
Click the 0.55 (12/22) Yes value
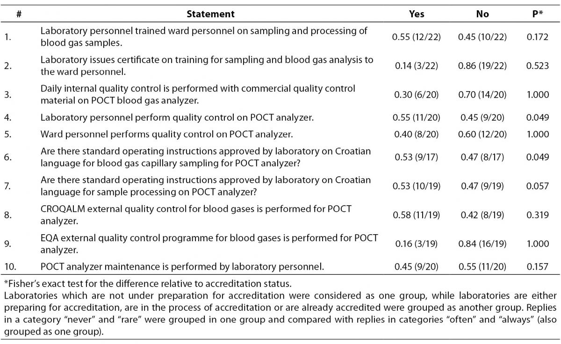(416, 36)
